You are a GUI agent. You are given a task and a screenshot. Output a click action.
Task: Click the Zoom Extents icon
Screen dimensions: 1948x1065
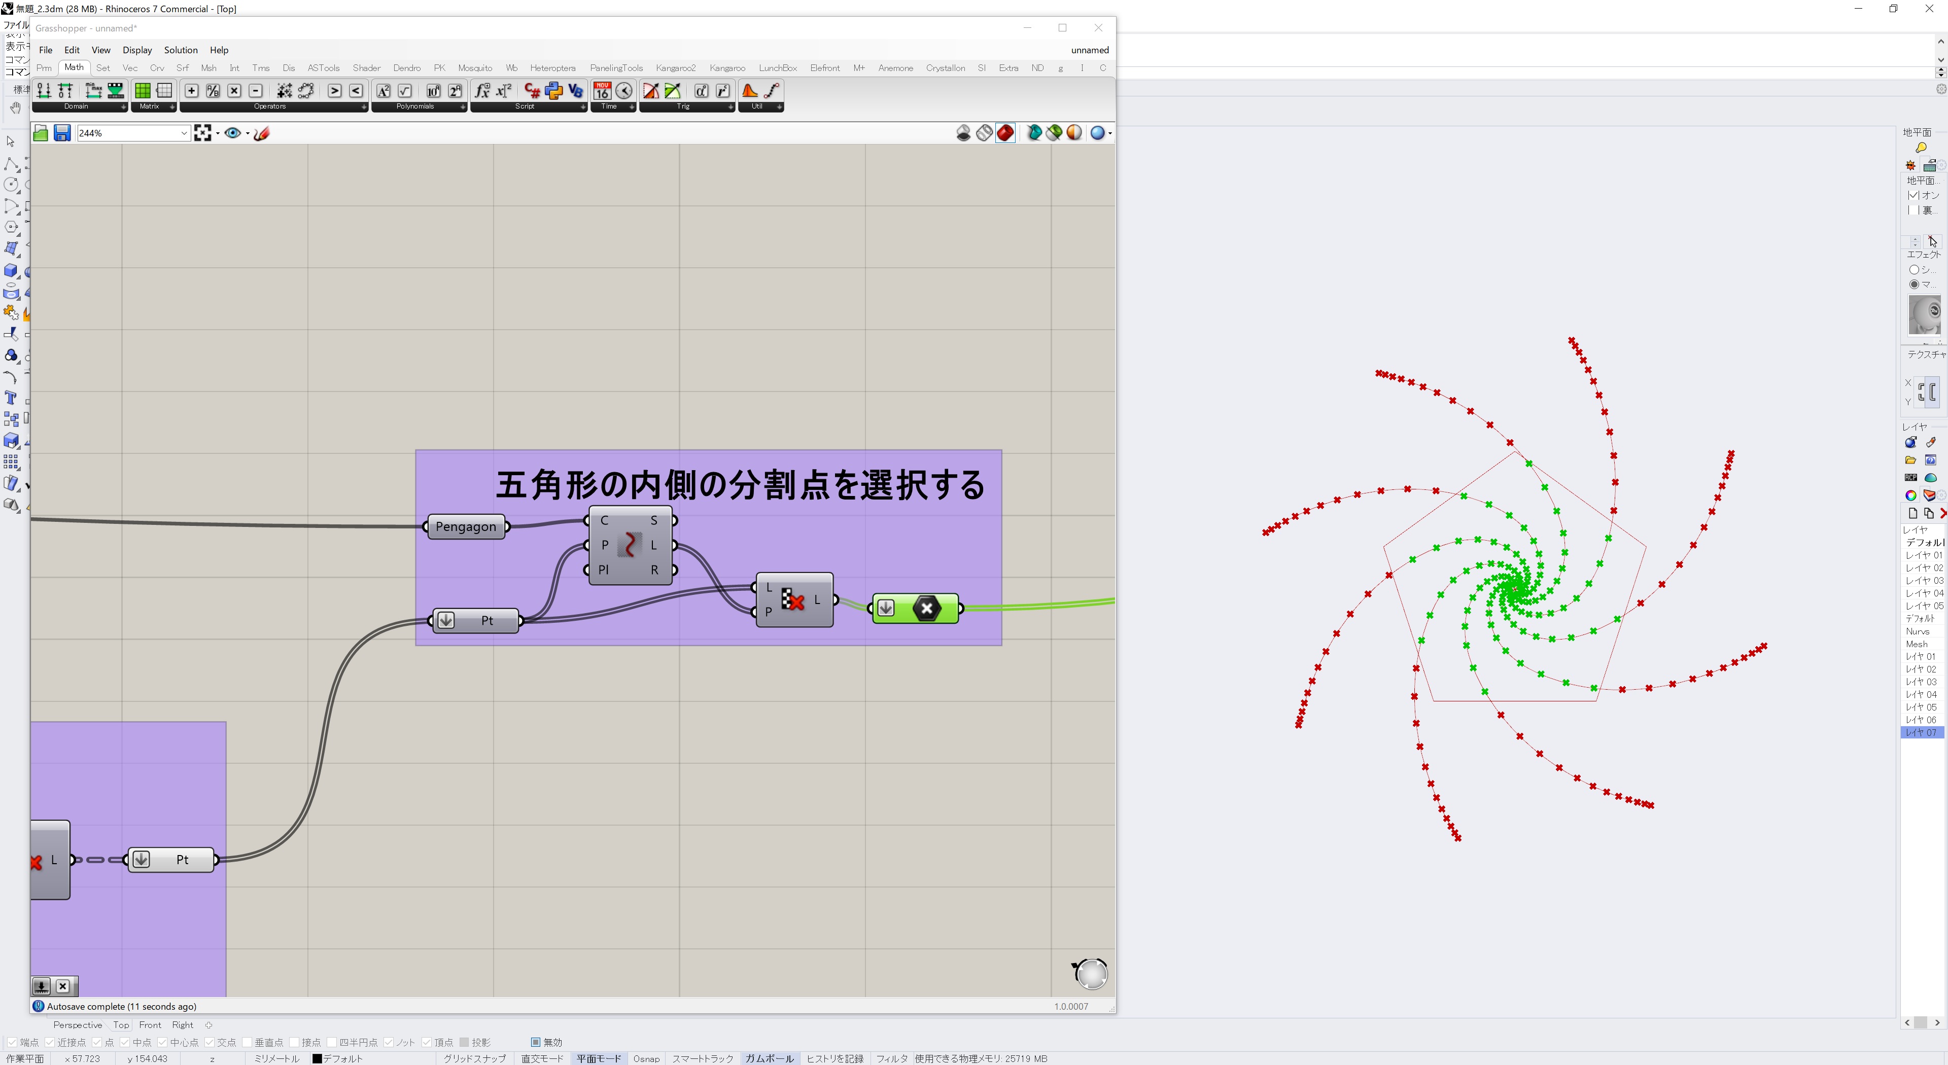[x=202, y=133]
